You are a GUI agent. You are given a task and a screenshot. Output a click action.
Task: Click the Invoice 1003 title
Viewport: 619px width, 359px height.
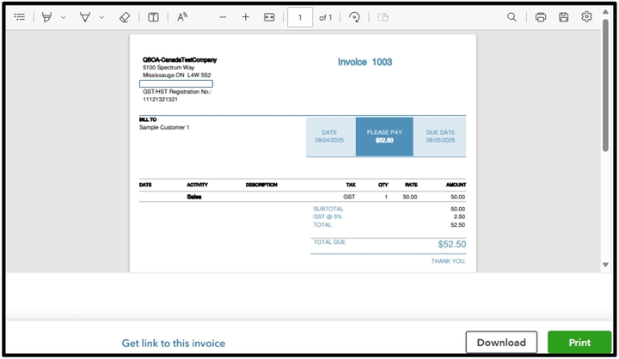[365, 62]
